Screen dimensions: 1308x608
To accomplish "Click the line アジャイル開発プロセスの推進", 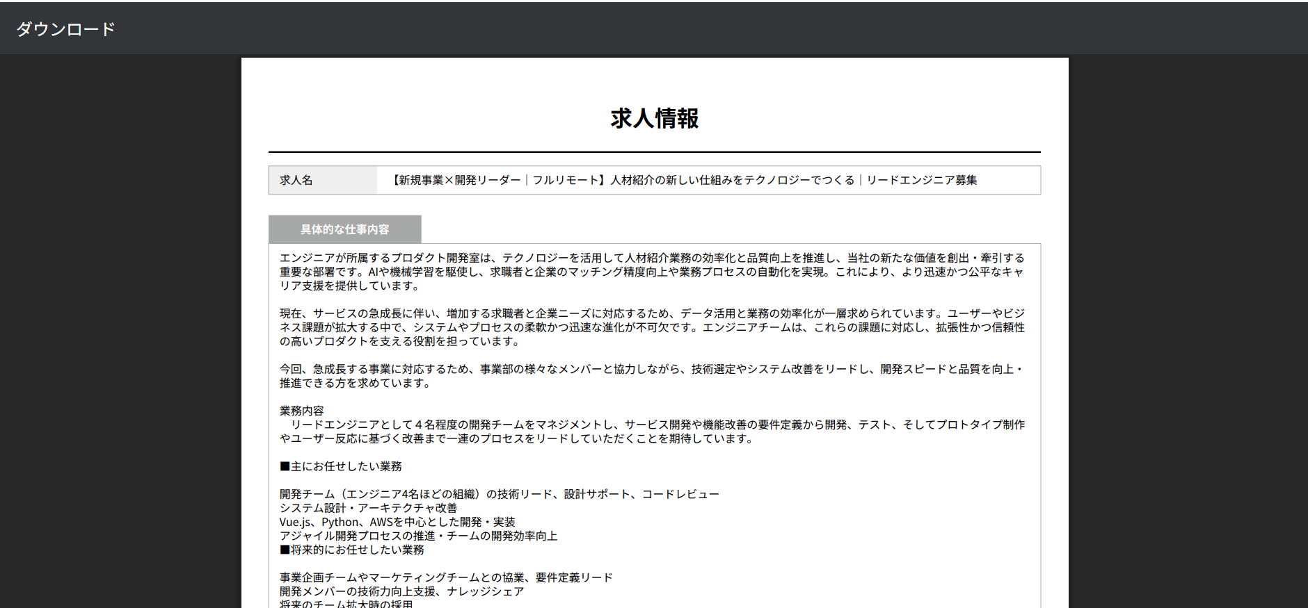I will click(x=419, y=536).
